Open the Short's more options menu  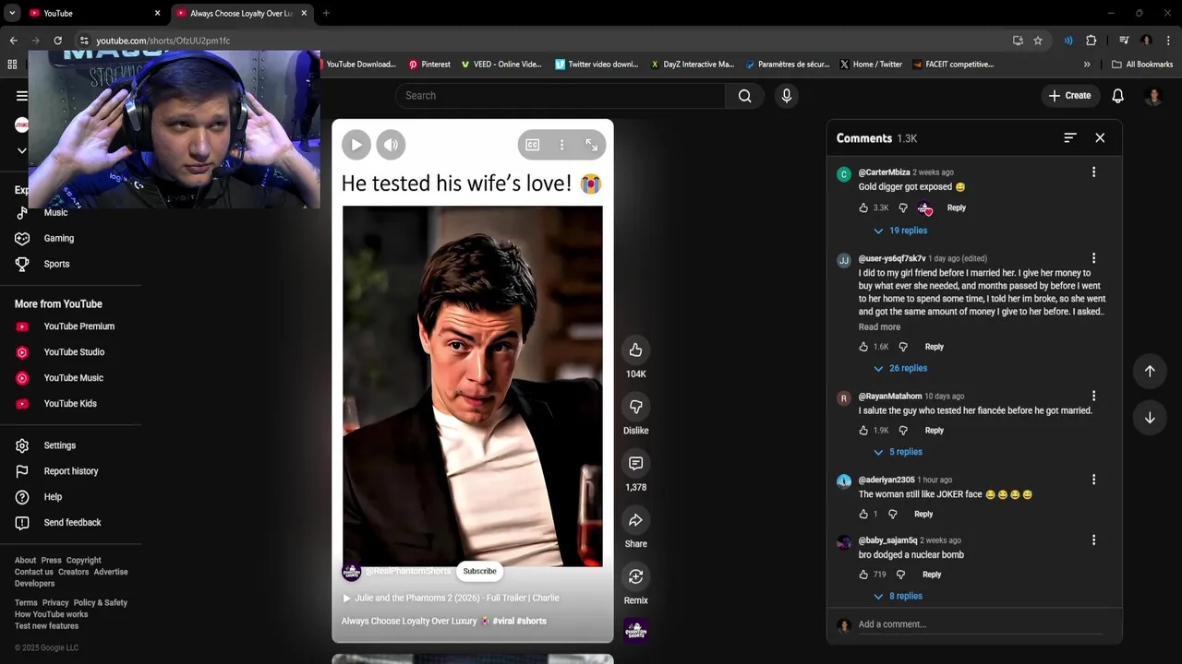click(561, 145)
